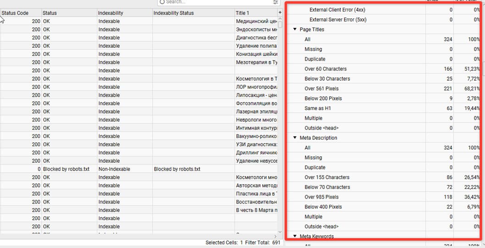Viewport: 485px width, 248px height.
Task: Click the search magnifier icon
Action: 162,2
